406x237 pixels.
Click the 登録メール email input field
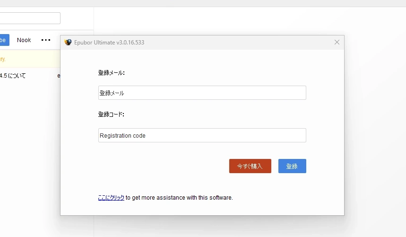coord(202,93)
